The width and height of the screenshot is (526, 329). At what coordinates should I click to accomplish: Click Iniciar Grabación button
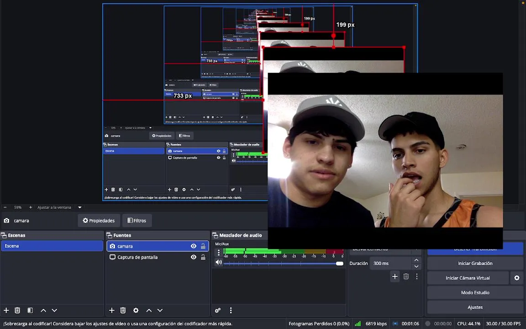(x=475, y=263)
